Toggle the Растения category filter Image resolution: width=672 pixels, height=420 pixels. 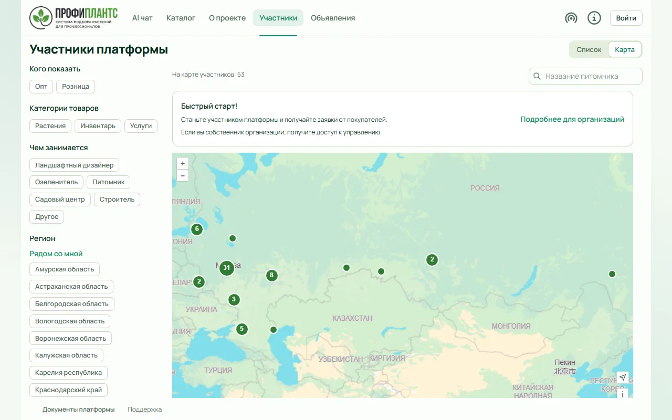(50, 126)
